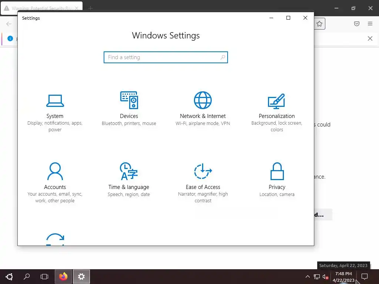This screenshot has height=284, width=379.
Task: Open Personalization paintbrush icon
Action: coord(276,101)
